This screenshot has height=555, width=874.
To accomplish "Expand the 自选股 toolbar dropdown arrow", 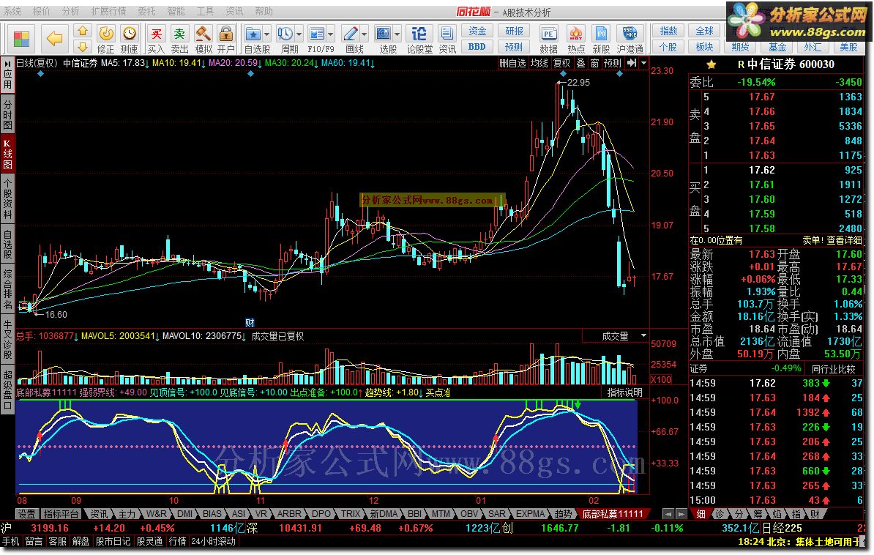I will pos(267,34).
